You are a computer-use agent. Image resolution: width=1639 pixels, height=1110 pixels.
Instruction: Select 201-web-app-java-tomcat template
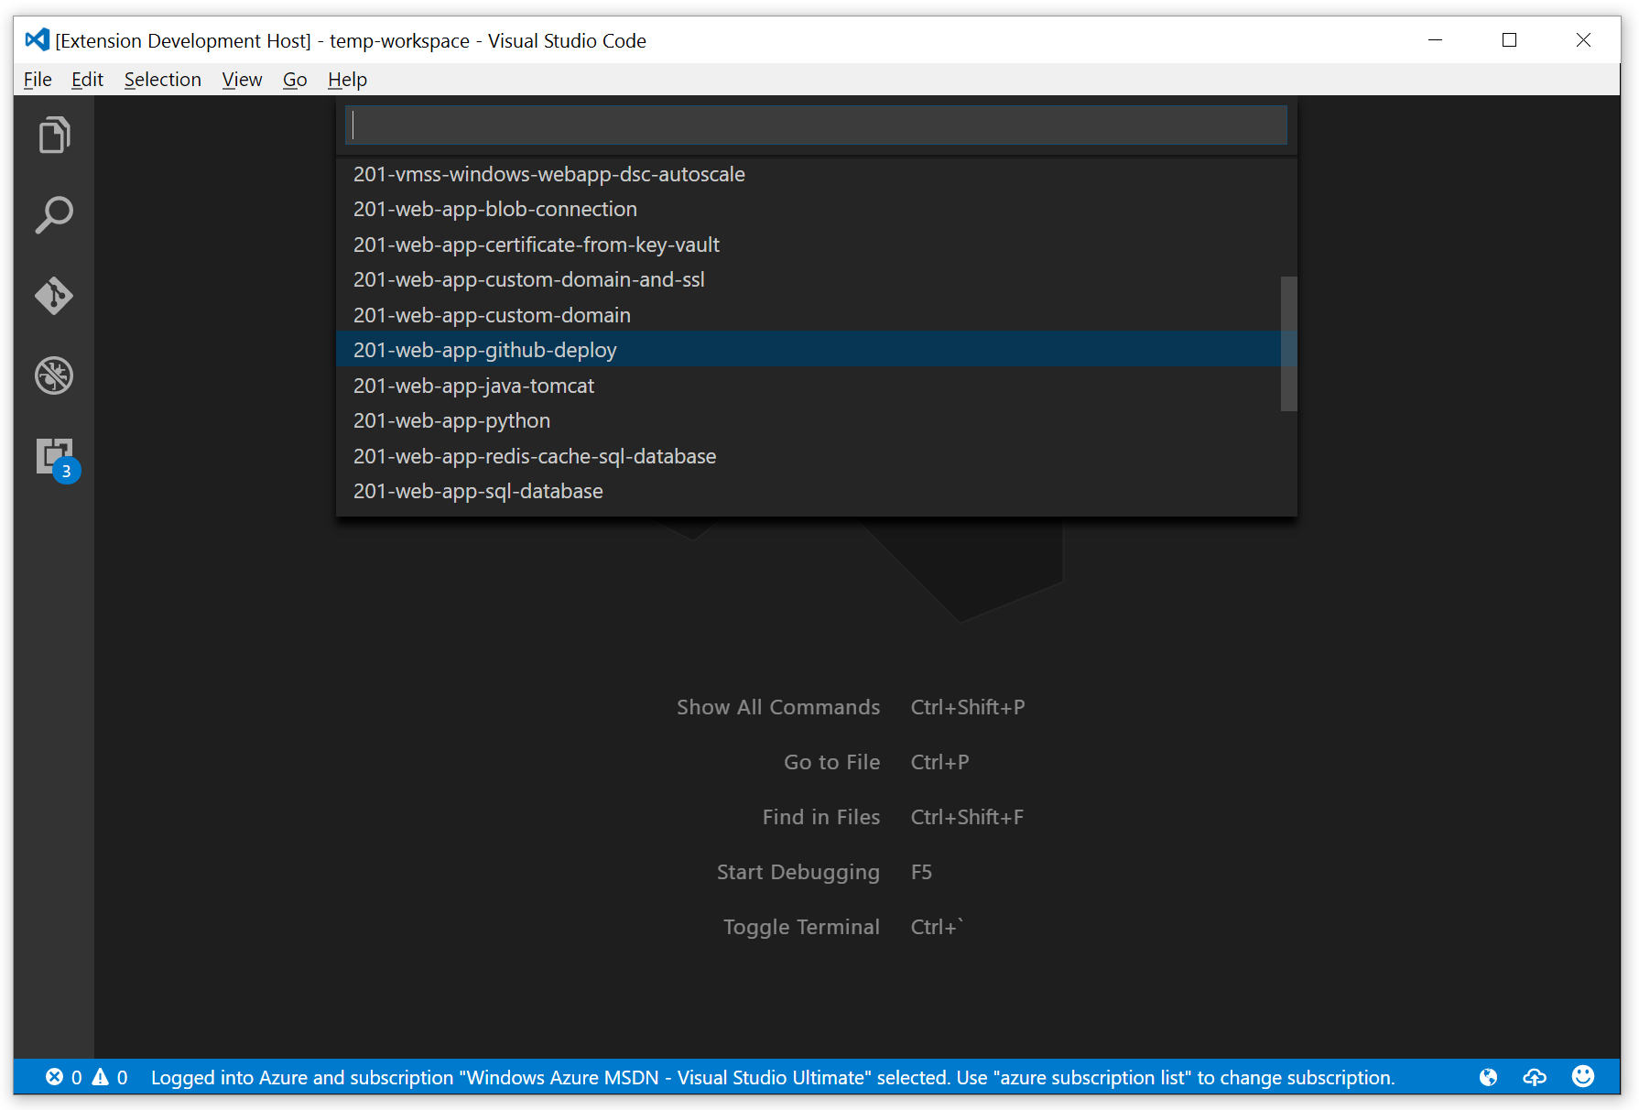pos(808,386)
